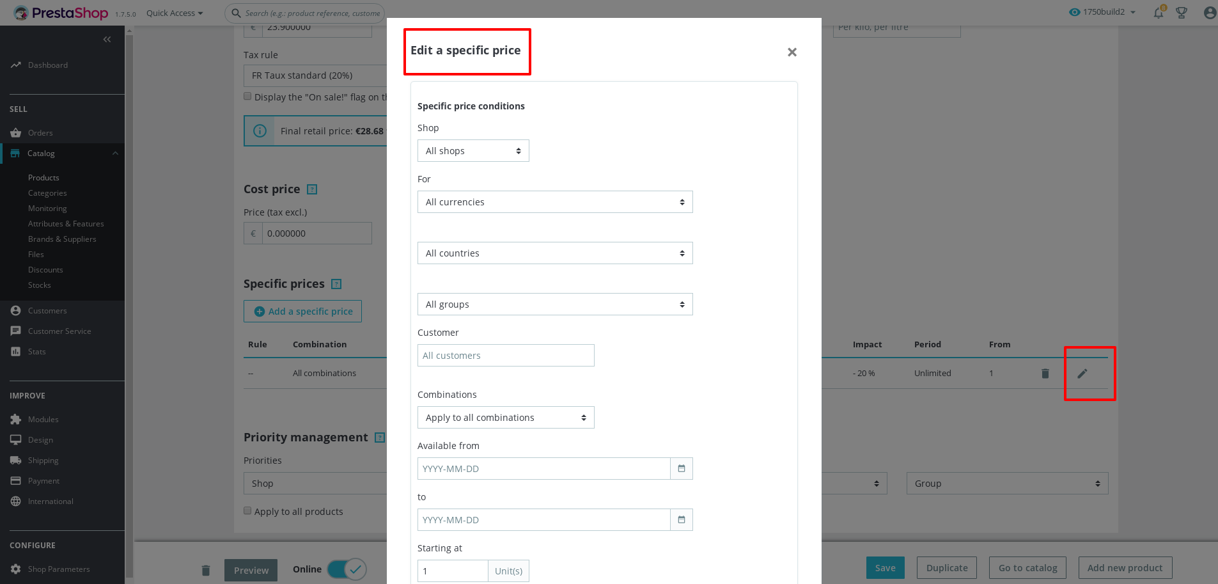Image resolution: width=1218 pixels, height=584 pixels.
Task: Click Add a specific price
Action: point(302,311)
